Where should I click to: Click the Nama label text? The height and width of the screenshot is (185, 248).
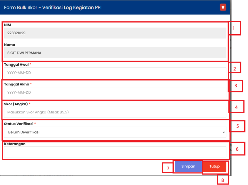pyautogui.click(x=9, y=45)
